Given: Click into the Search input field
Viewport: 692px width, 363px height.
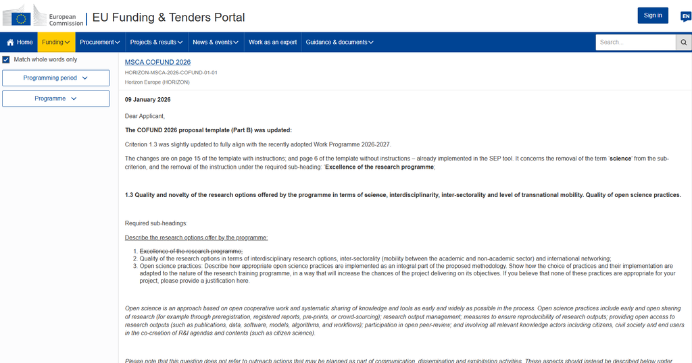Looking at the screenshot, I should (635, 43).
